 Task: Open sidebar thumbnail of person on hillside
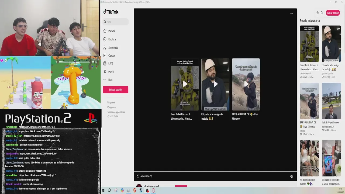(x=309, y=101)
